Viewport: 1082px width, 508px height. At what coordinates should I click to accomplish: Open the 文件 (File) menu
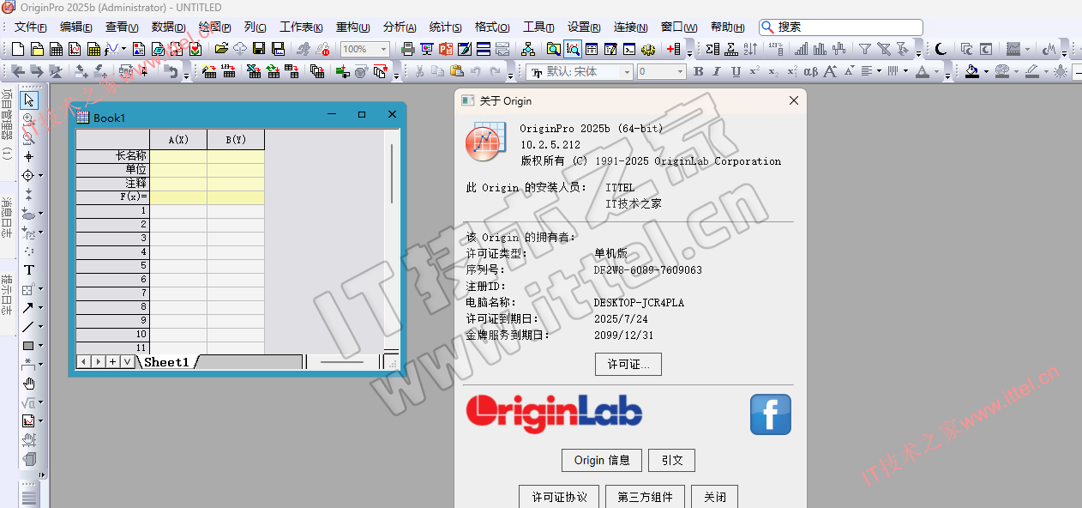[30, 27]
